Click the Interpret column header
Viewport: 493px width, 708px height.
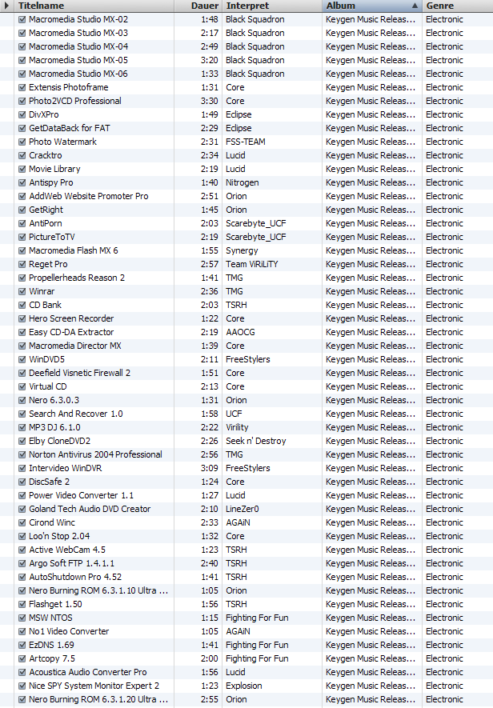point(264,6)
